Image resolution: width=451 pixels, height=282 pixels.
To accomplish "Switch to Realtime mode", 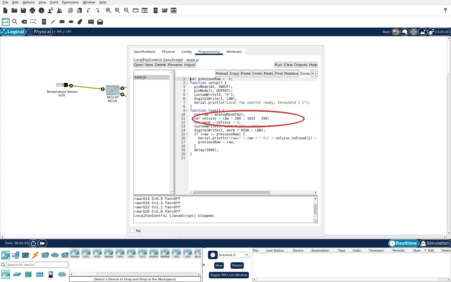I will click(x=403, y=243).
